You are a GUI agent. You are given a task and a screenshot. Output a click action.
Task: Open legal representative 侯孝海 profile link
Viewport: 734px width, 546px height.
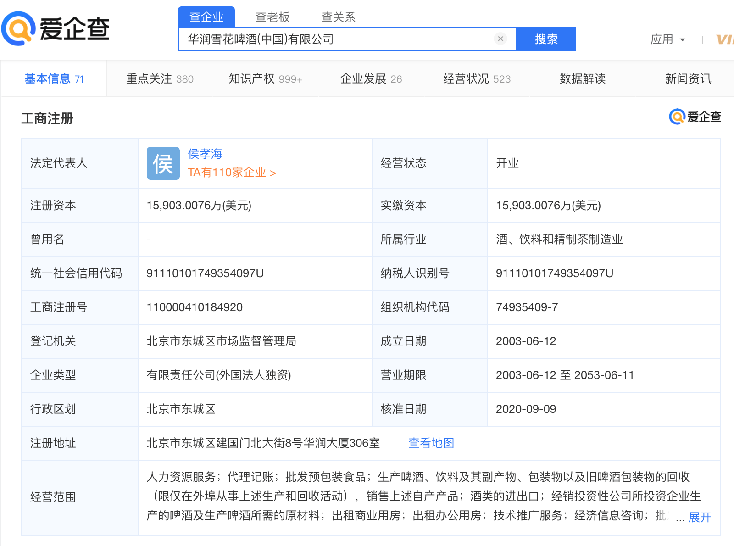[205, 154]
